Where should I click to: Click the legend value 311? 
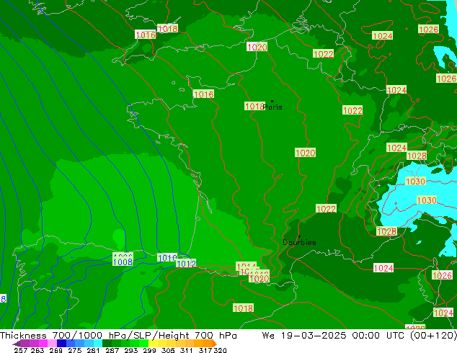[x=186, y=350]
